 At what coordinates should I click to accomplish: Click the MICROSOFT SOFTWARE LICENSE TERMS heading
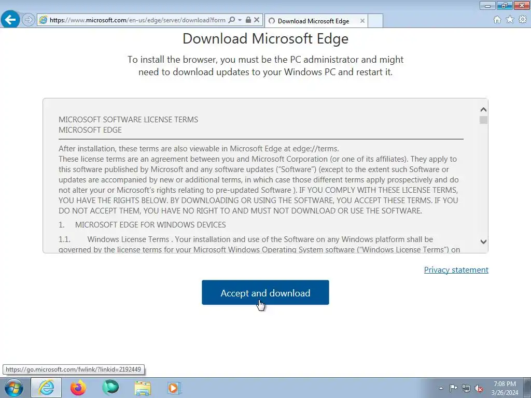point(129,120)
